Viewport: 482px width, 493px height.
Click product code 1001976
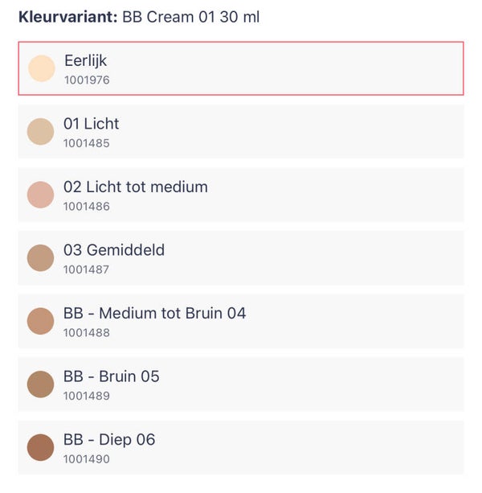point(87,80)
